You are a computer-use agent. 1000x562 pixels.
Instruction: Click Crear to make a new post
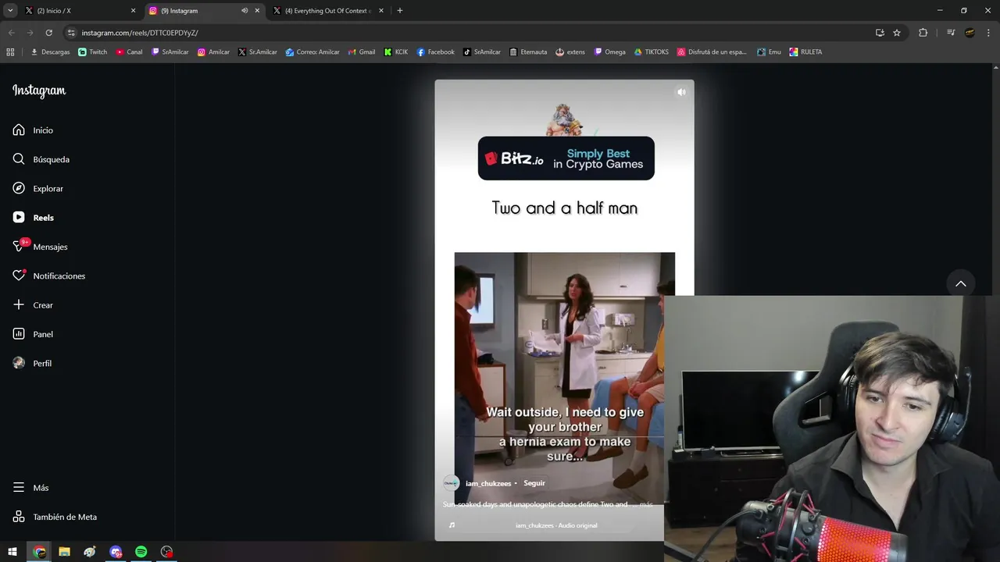pyautogui.click(x=33, y=305)
